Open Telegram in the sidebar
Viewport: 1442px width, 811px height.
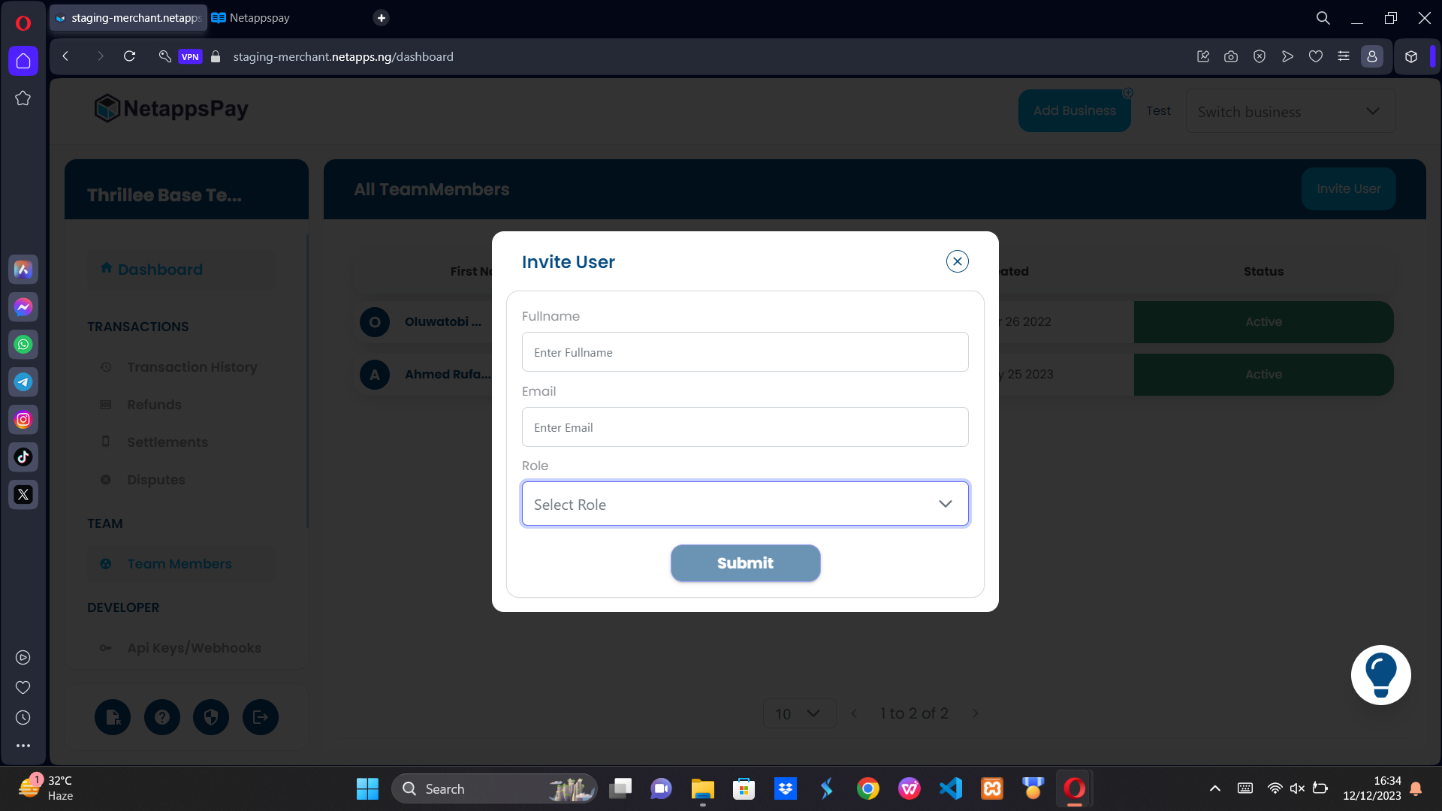(23, 382)
